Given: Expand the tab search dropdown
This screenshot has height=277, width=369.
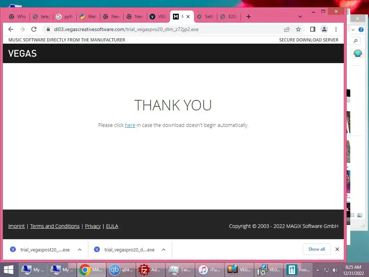Looking at the screenshot, I should [300, 17].
